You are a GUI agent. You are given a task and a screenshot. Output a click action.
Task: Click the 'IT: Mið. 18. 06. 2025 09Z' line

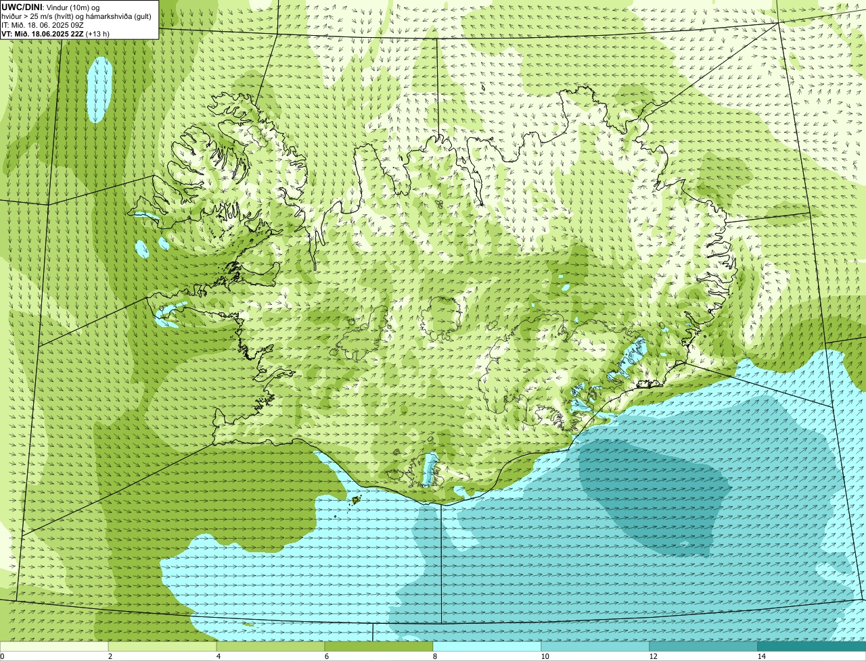click(43, 24)
